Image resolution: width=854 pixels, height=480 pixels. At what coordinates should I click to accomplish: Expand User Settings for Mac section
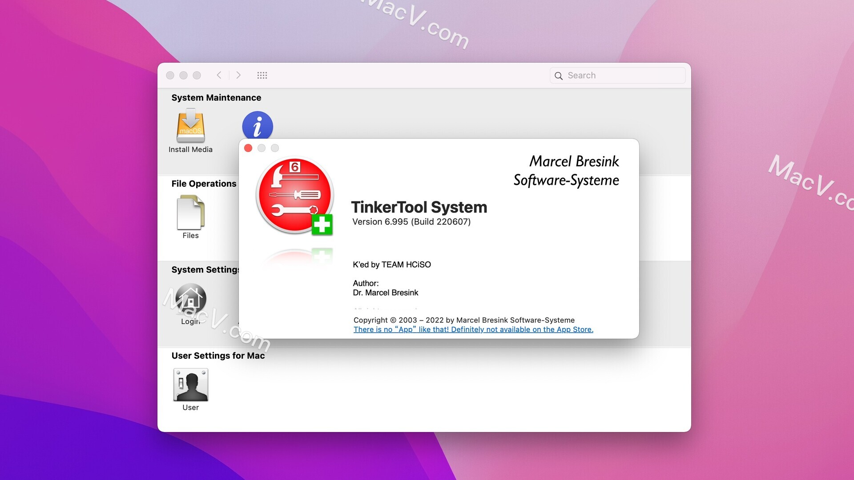pyautogui.click(x=218, y=355)
